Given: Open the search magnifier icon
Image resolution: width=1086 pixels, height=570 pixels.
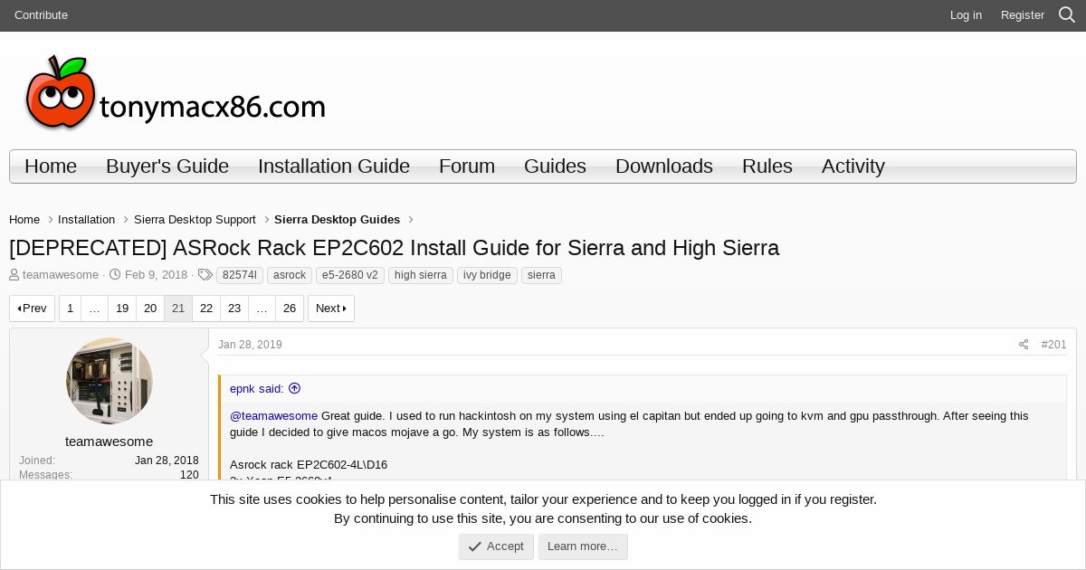Looking at the screenshot, I should pyautogui.click(x=1067, y=15).
